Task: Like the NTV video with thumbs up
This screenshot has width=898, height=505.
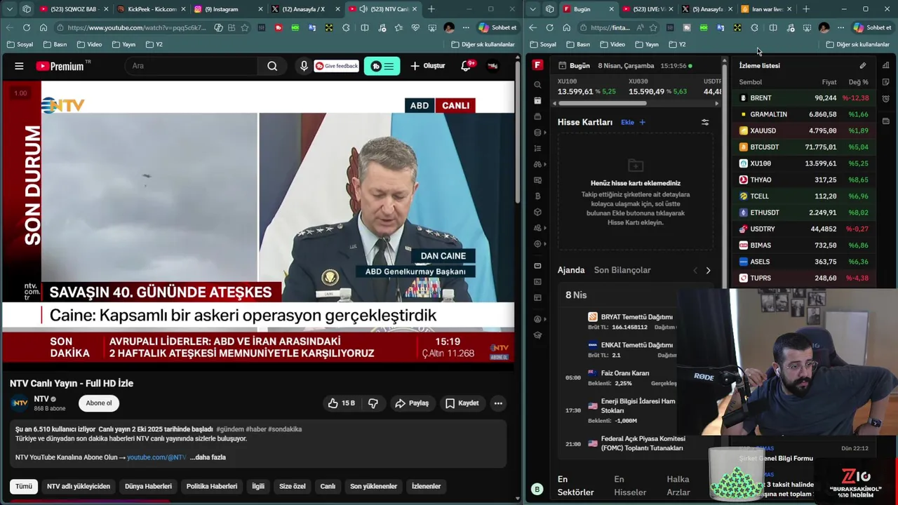Action: [341, 403]
